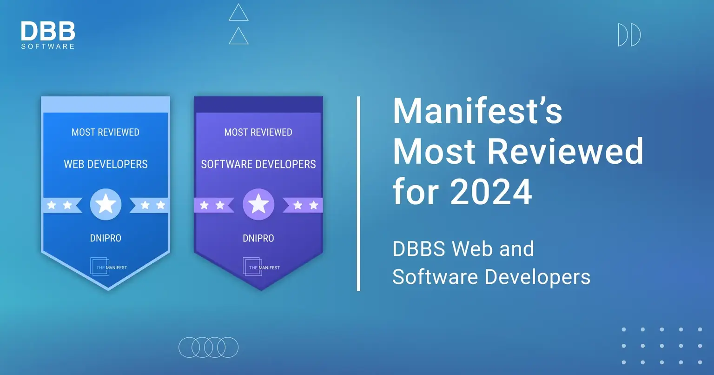Click the large center star on purple badge

pos(258,204)
